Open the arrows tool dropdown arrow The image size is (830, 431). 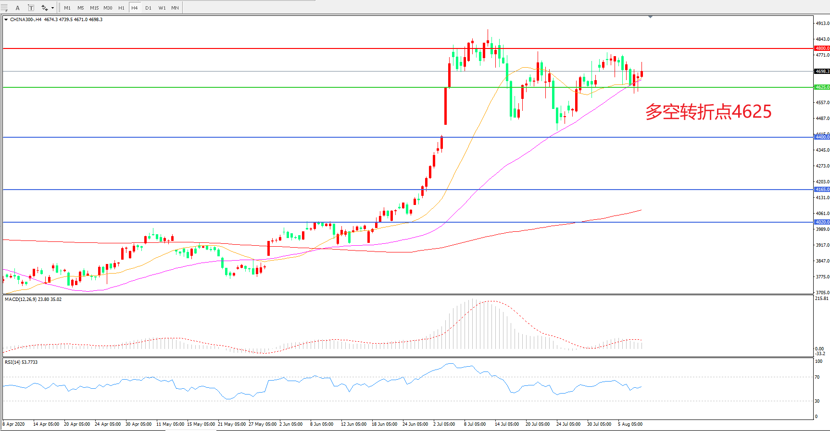point(52,8)
